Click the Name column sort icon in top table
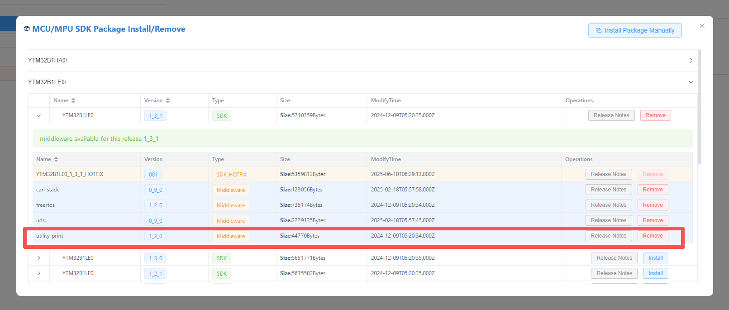The width and height of the screenshot is (729, 310). [73, 100]
